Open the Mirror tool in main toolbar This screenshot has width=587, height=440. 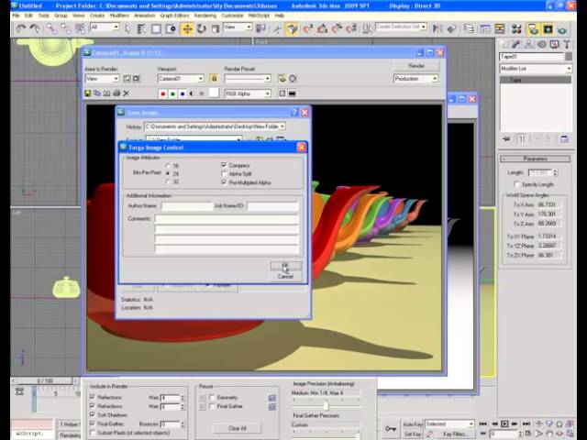coord(437,28)
